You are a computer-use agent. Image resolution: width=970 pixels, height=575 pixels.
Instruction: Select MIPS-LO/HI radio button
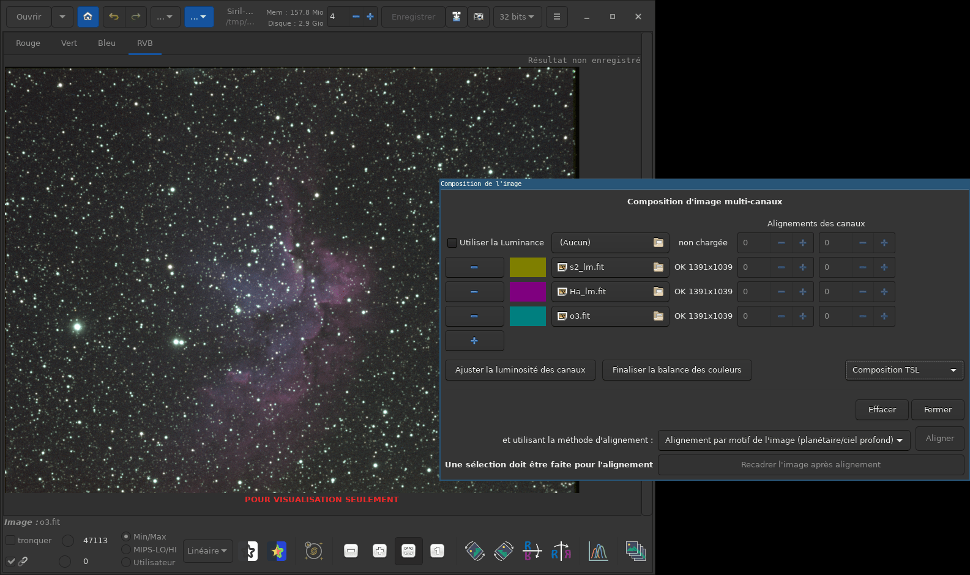click(x=126, y=549)
